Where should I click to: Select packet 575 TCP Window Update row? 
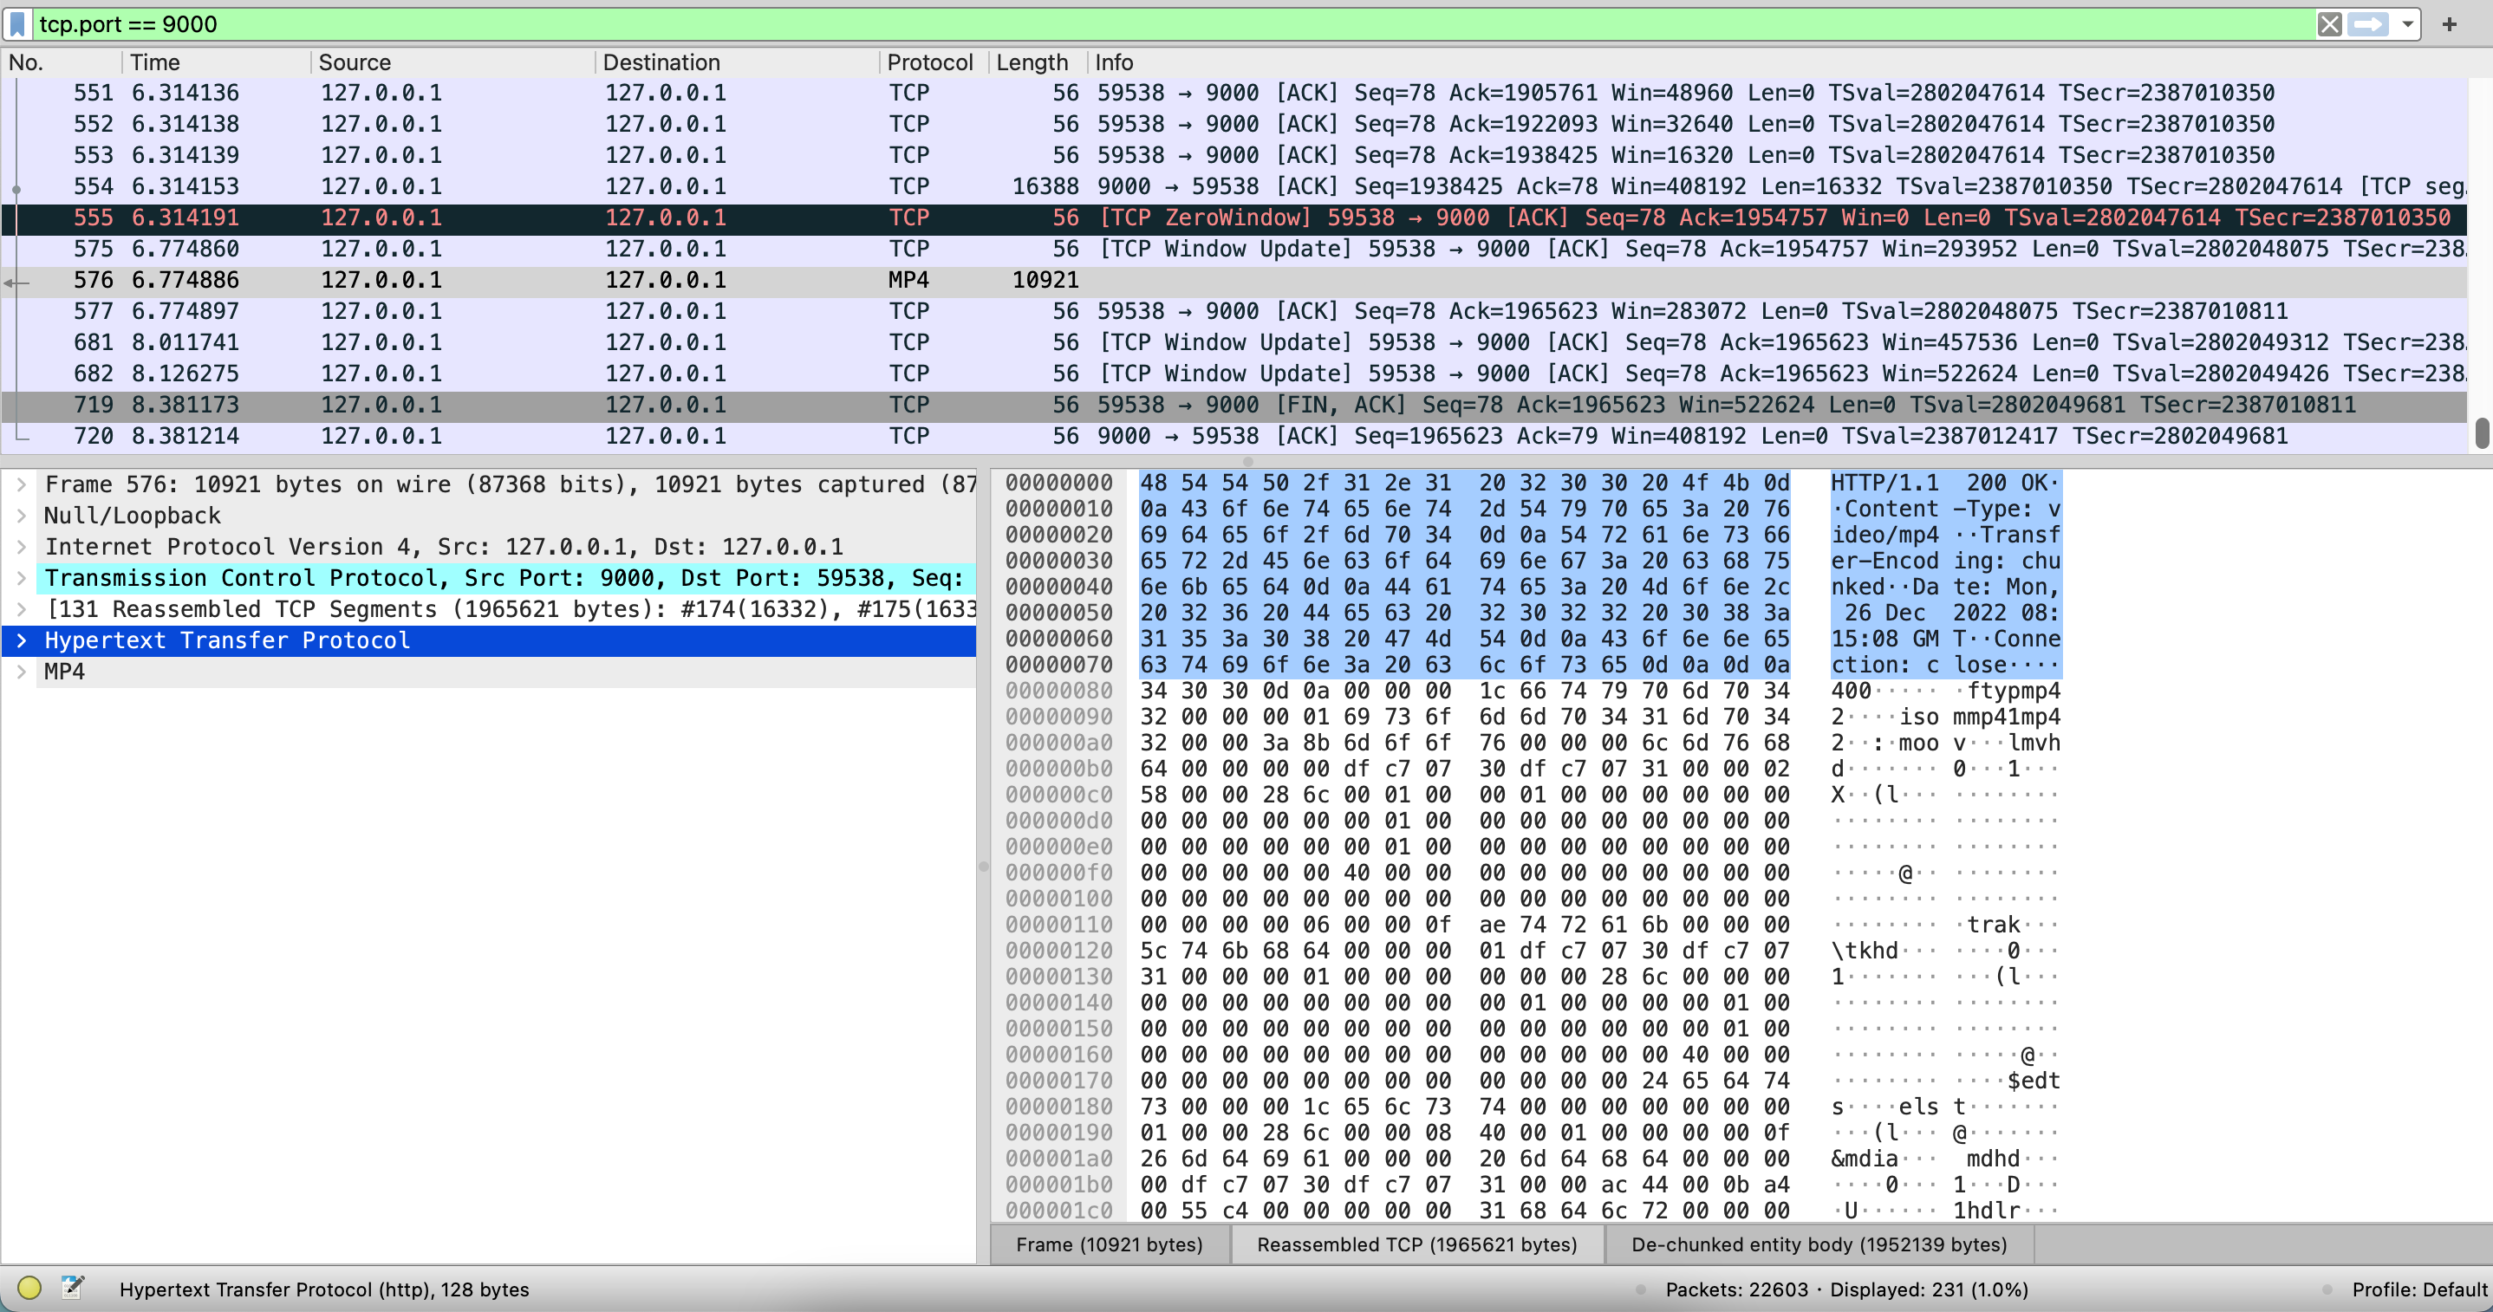click(1233, 249)
